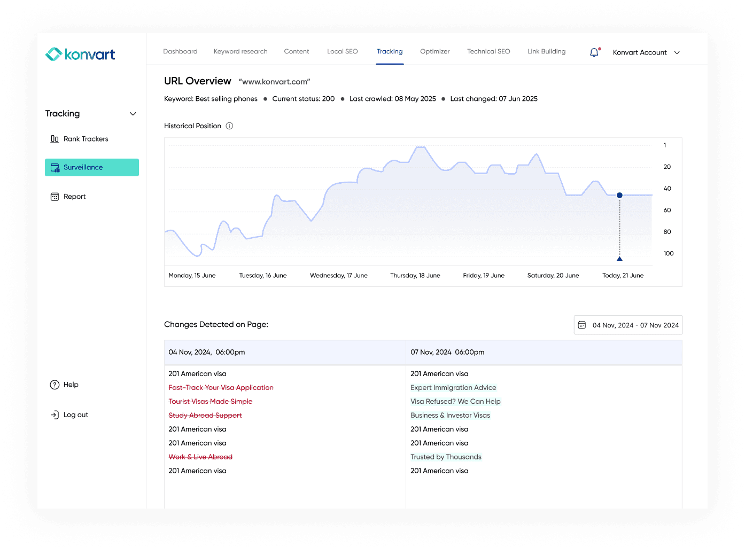The width and height of the screenshot is (745, 547).
Task: Click the Expert Immigration Advice change entry
Action: 453,388
